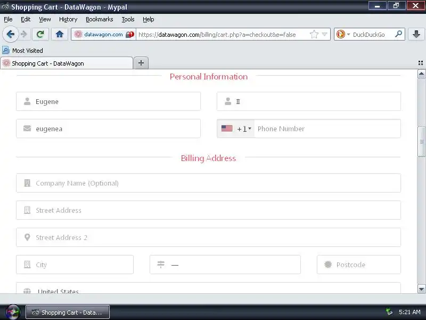Open the URL history dropdown arrow

click(x=324, y=34)
